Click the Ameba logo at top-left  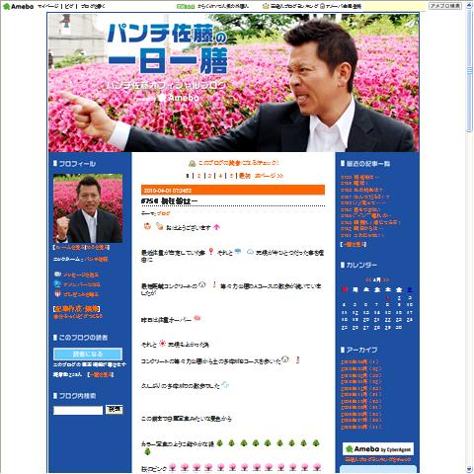click(x=18, y=6)
